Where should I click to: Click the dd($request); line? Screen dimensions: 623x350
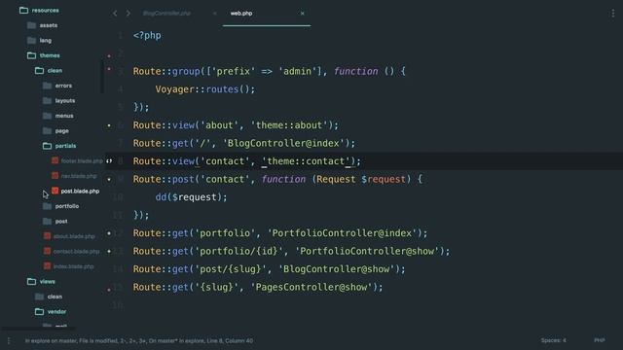tap(191, 197)
